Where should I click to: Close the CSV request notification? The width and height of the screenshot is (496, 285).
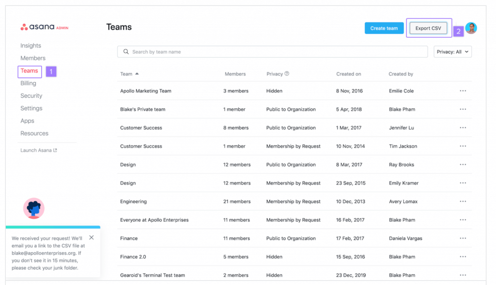92,237
